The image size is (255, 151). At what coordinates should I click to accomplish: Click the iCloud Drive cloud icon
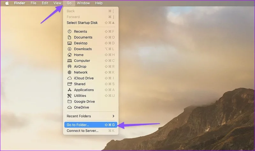[69, 78]
